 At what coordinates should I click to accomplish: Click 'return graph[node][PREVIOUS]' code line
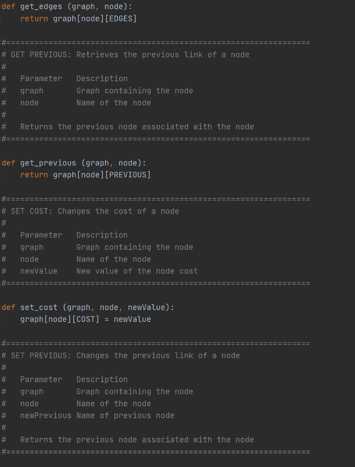click(86, 175)
